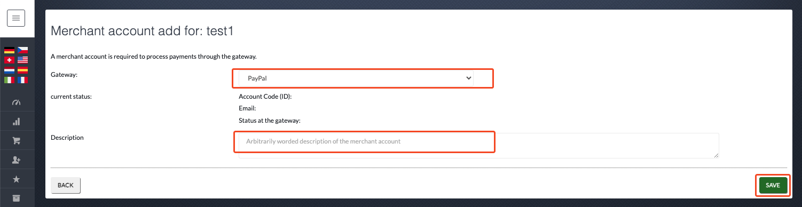
Task: Open the archive box sidebar icon
Action: coord(16,198)
